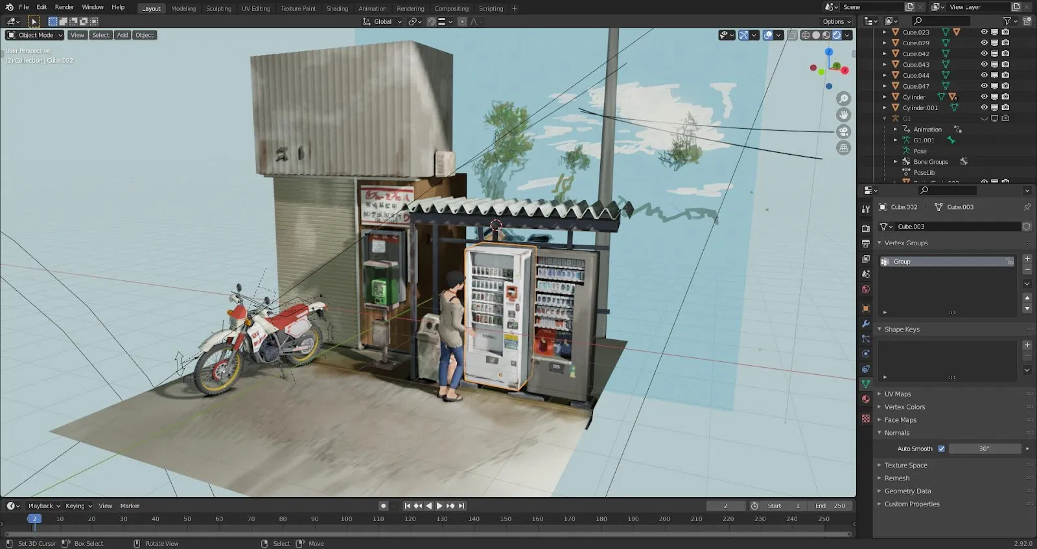Open the Keying dropdown in timeline
Screen dimensions: 1037x549
pos(78,506)
